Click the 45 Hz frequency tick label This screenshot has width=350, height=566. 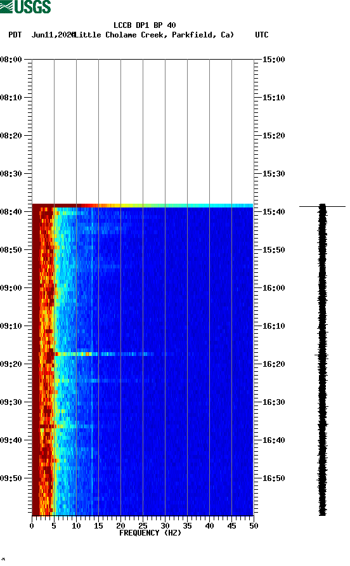[x=231, y=526]
